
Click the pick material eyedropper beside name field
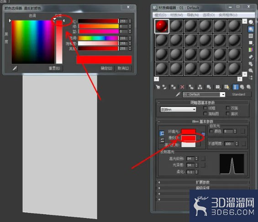click(178, 94)
